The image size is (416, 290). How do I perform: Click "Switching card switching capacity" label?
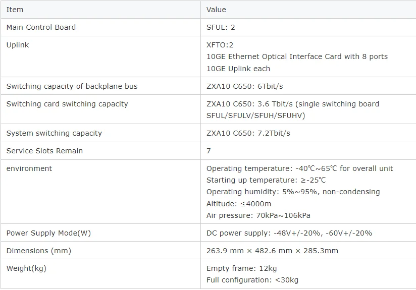tap(67, 104)
